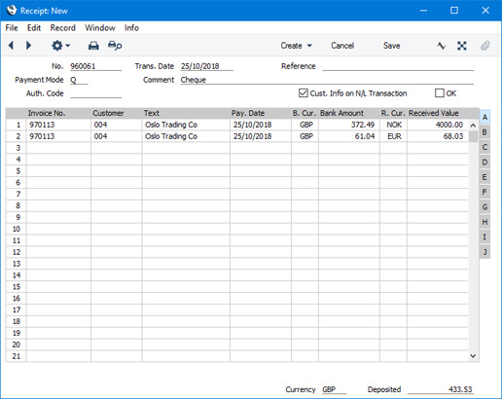The width and height of the screenshot is (502, 399).
Task: Click the Save button
Action: pos(391,46)
